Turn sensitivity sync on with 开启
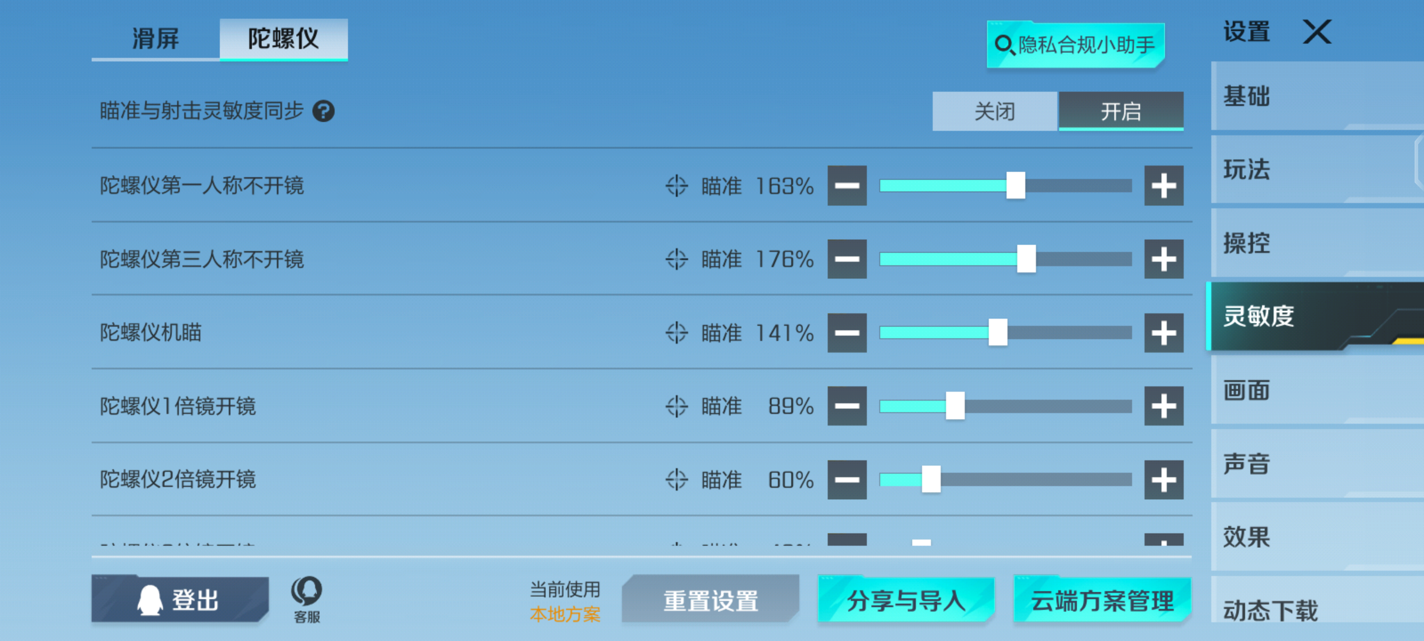This screenshot has height=641, width=1424. tap(1121, 111)
